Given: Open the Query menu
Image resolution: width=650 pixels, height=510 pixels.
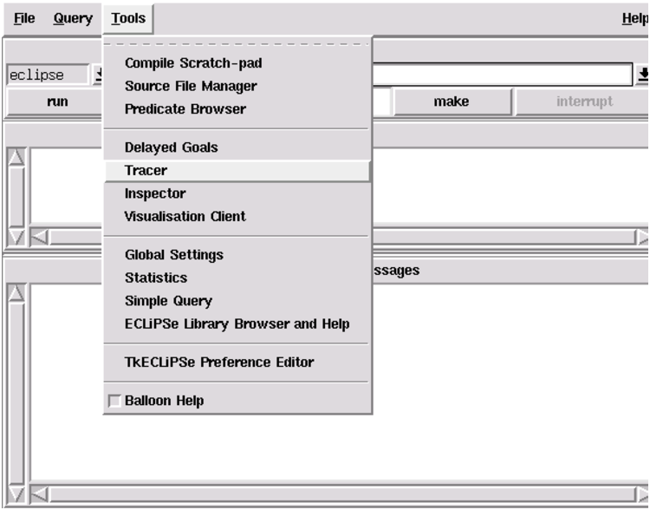Looking at the screenshot, I should click(x=73, y=18).
